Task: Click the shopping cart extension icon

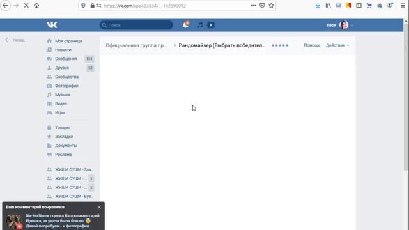Action: (369, 6)
